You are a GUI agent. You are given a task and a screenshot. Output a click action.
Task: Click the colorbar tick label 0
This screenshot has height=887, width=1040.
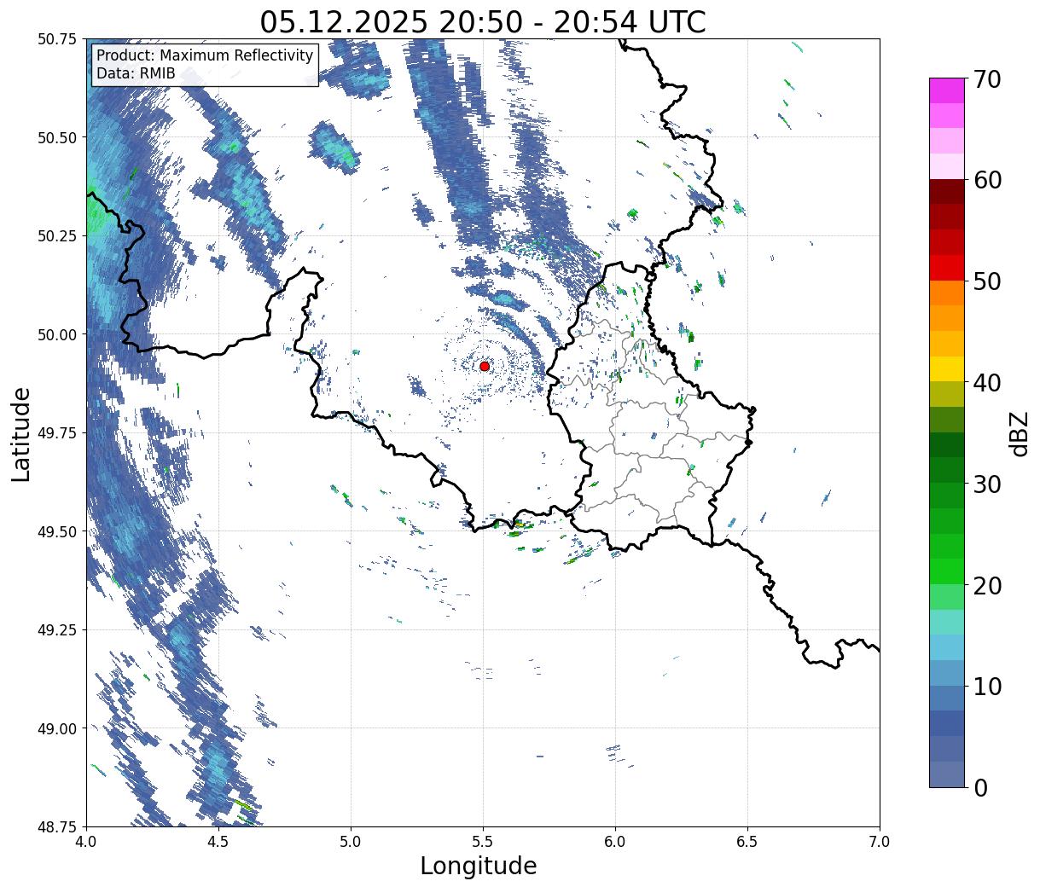pos(980,787)
